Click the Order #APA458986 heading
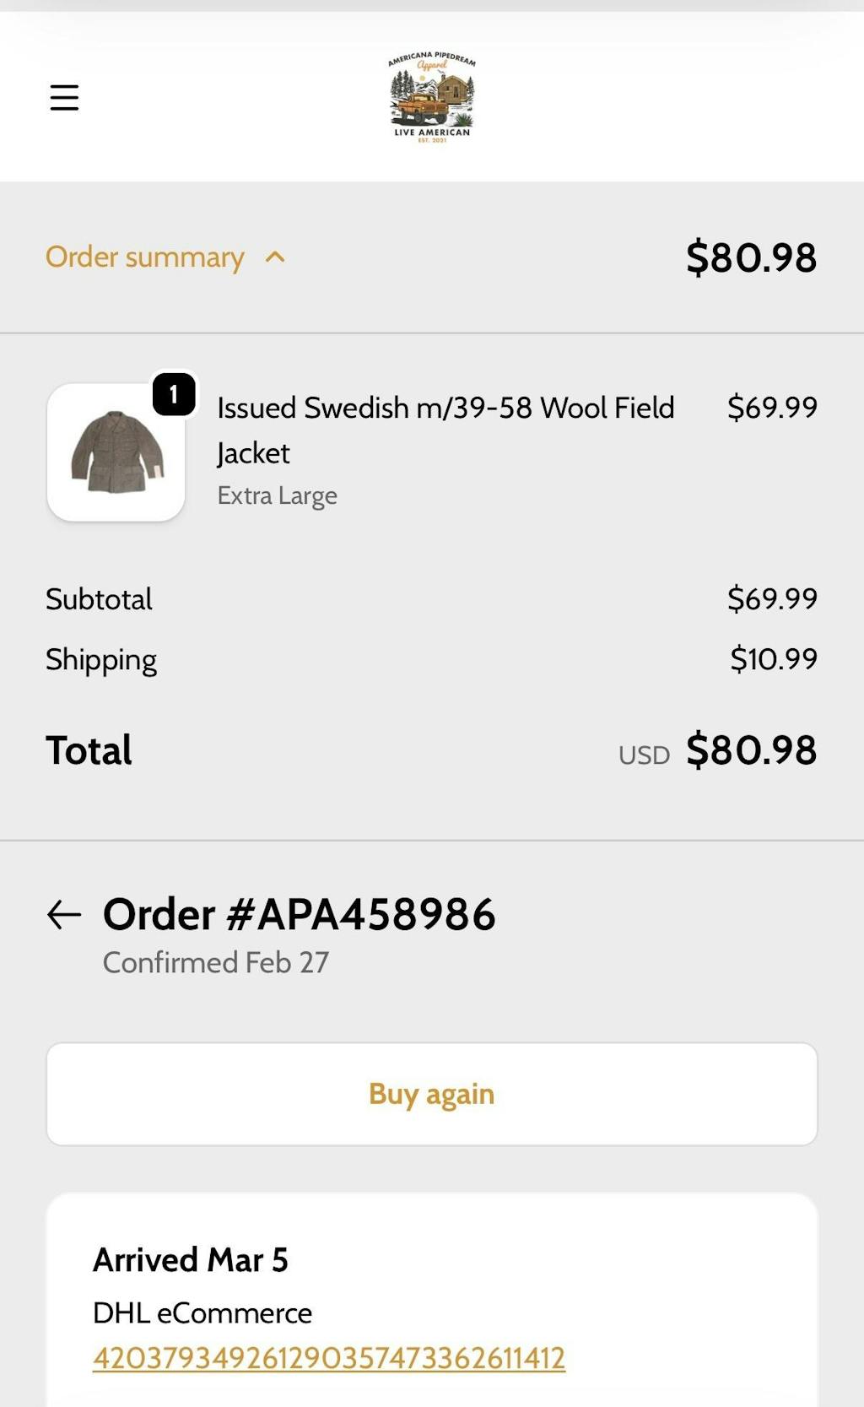This screenshot has width=864, height=1407. [300, 914]
